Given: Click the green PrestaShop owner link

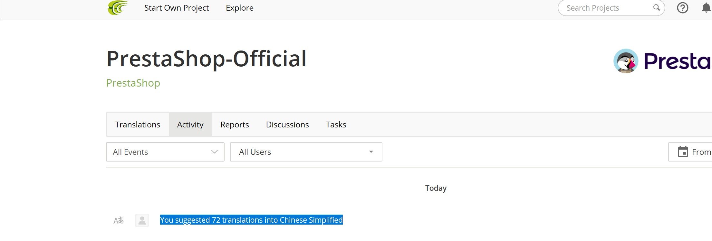Looking at the screenshot, I should pos(133,83).
